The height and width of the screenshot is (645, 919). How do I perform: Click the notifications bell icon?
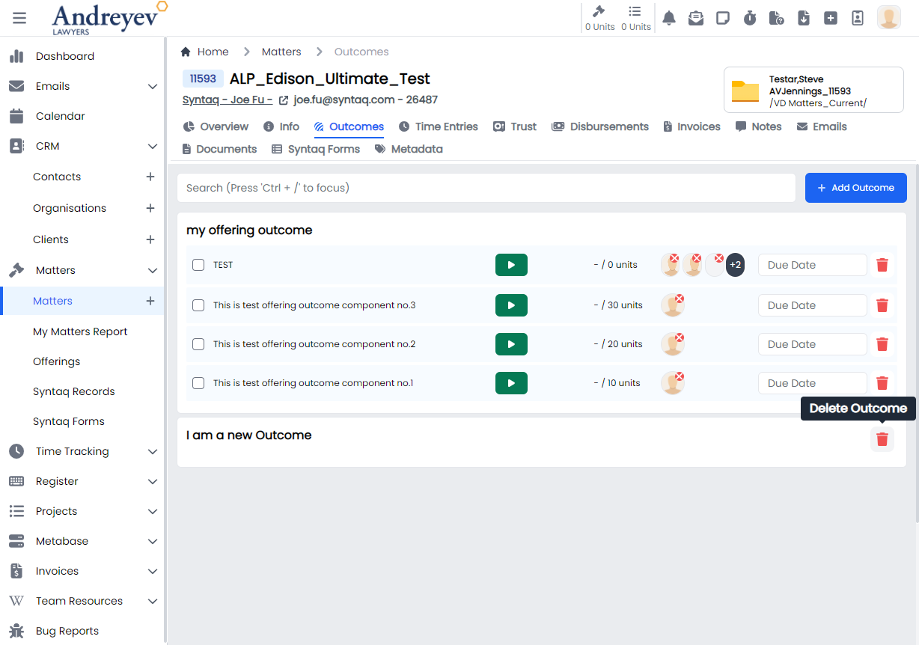click(x=669, y=18)
